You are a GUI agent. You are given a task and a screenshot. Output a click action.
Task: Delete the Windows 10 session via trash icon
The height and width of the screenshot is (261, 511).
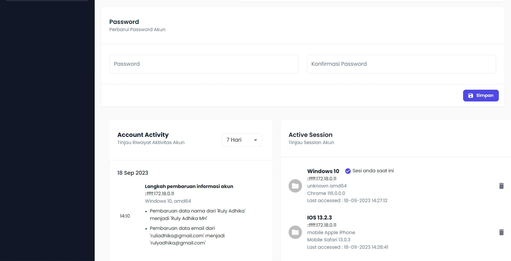(501, 186)
